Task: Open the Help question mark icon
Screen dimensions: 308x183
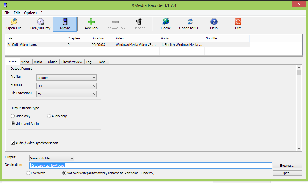Action: [x=214, y=22]
